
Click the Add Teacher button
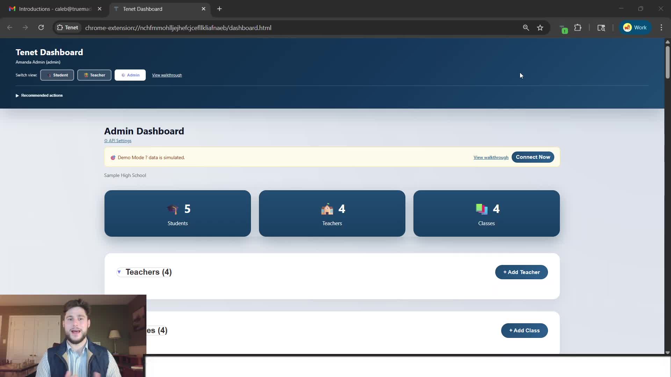pos(521,272)
